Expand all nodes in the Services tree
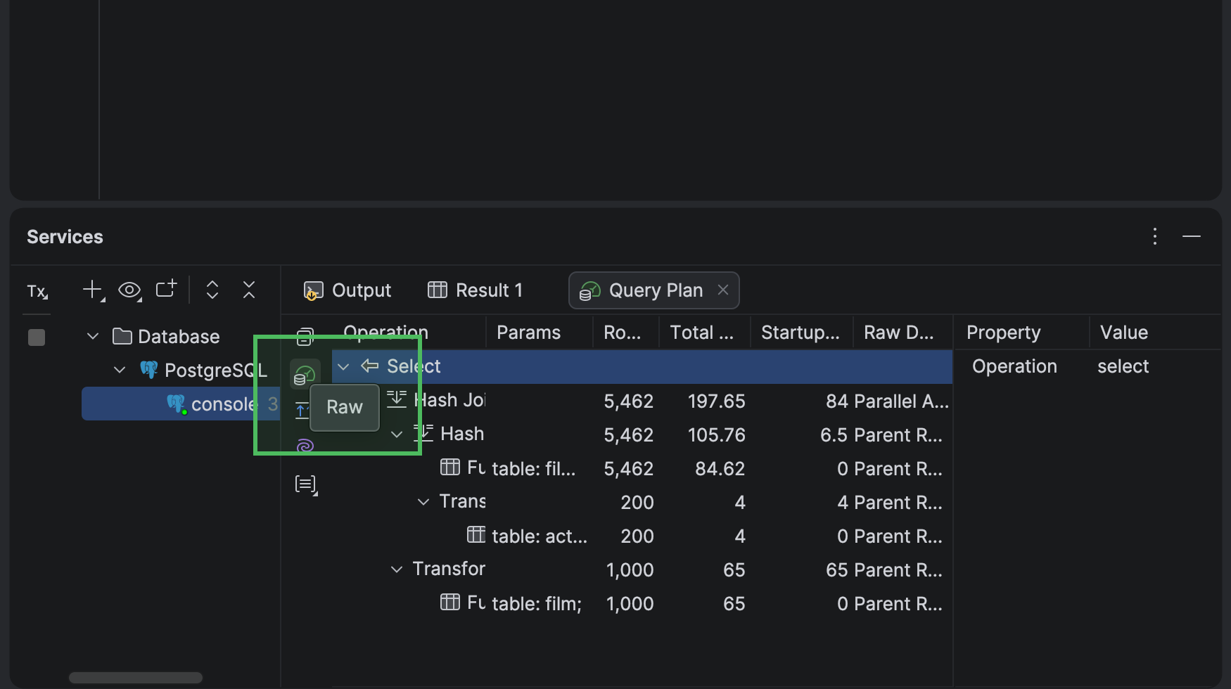This screenshot has height=689, width=1231. (x=212, y=290)
